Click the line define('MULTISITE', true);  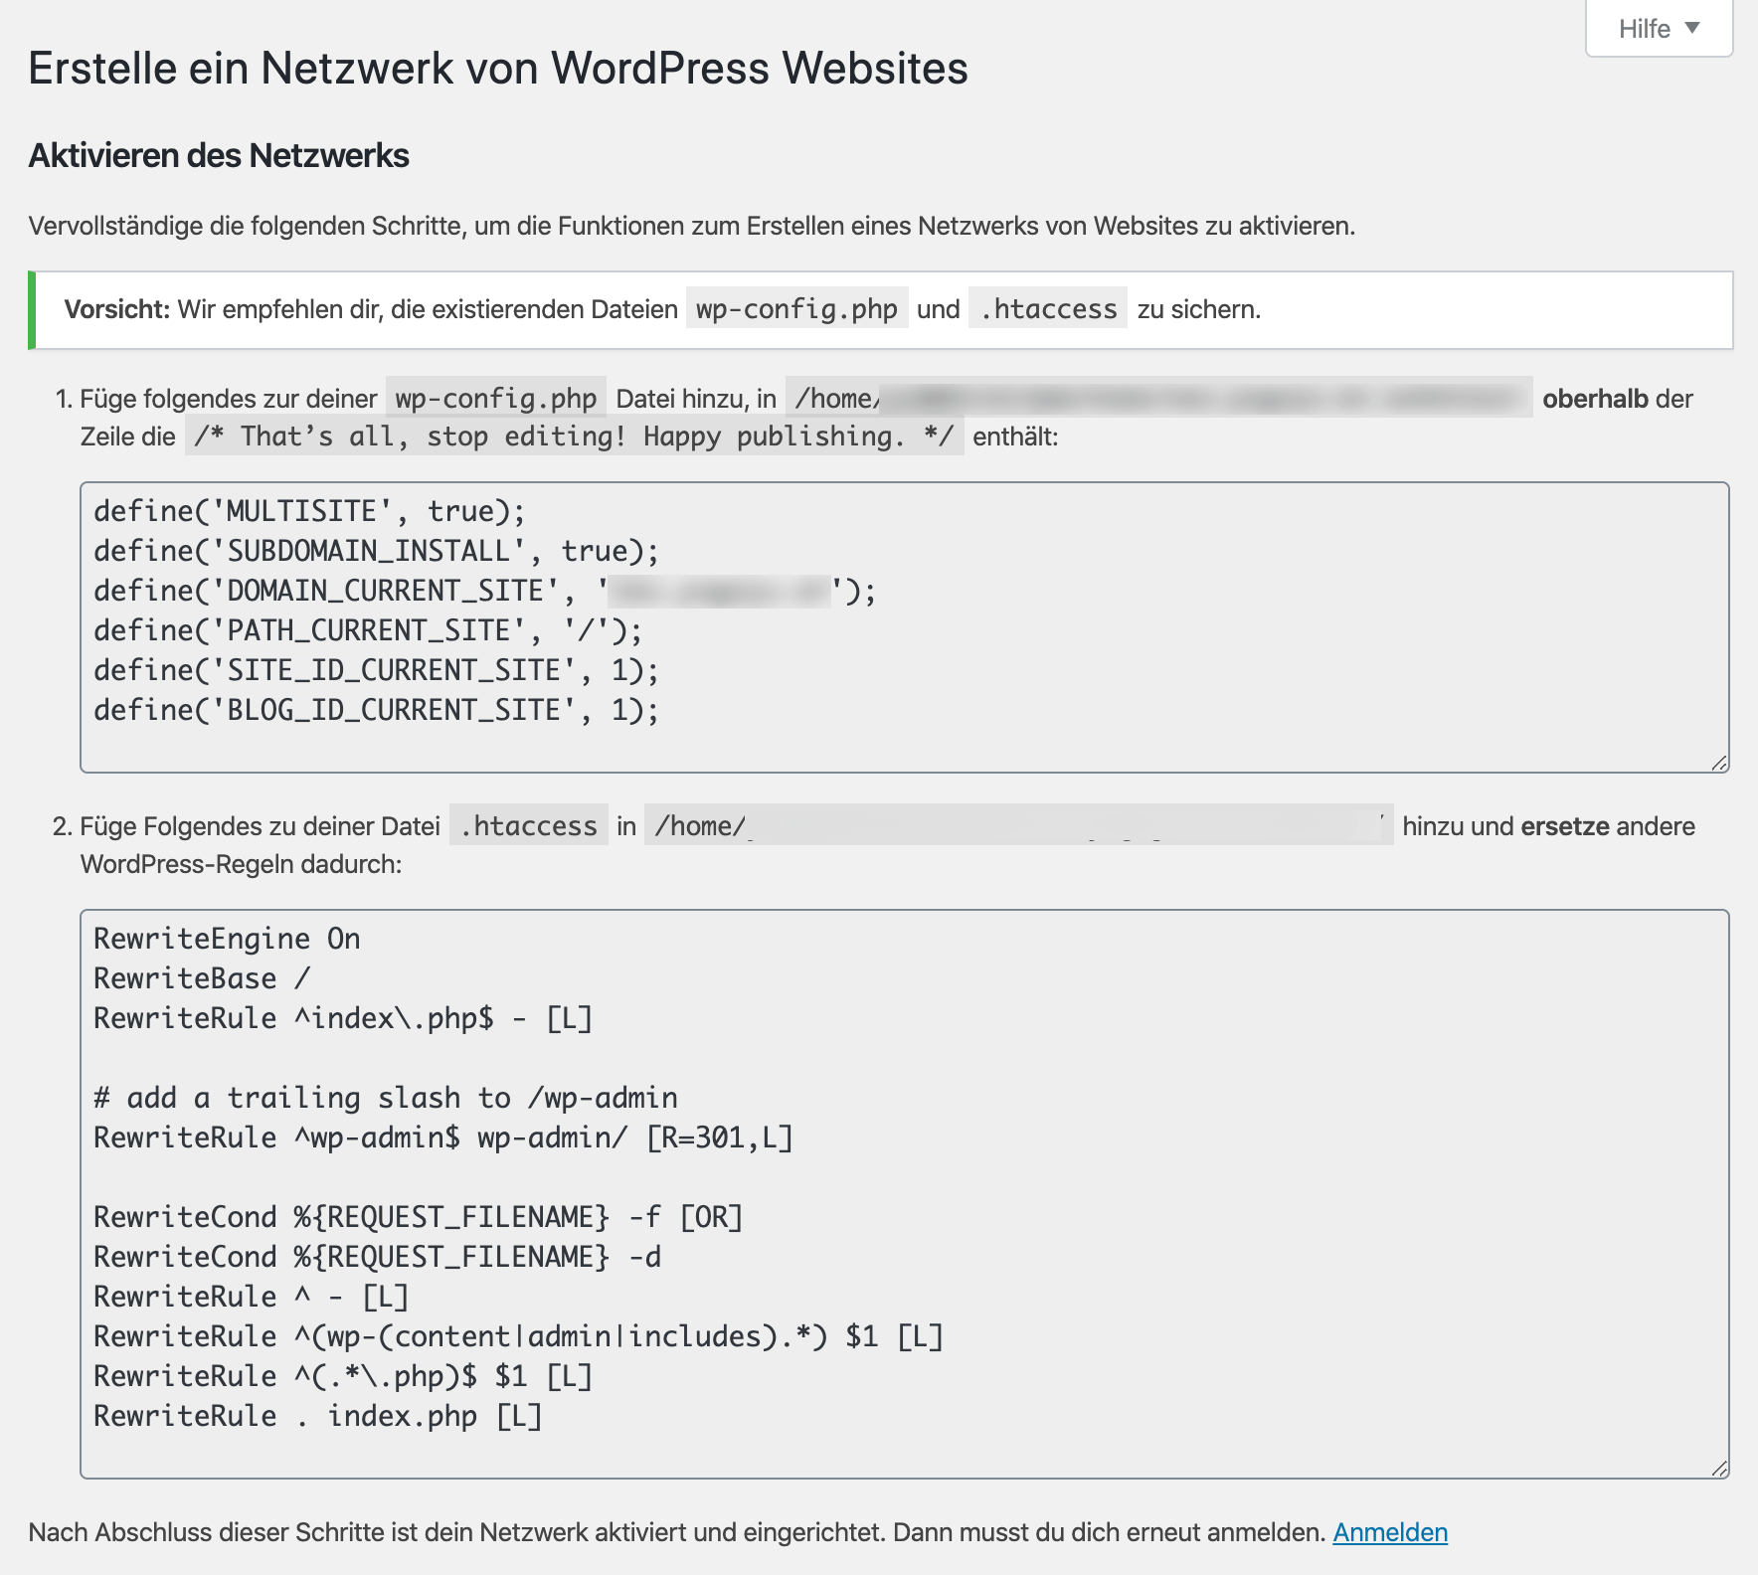309,511
